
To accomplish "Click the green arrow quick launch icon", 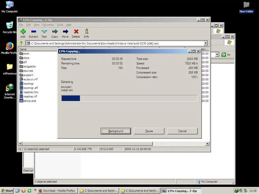I will (29, 191).
